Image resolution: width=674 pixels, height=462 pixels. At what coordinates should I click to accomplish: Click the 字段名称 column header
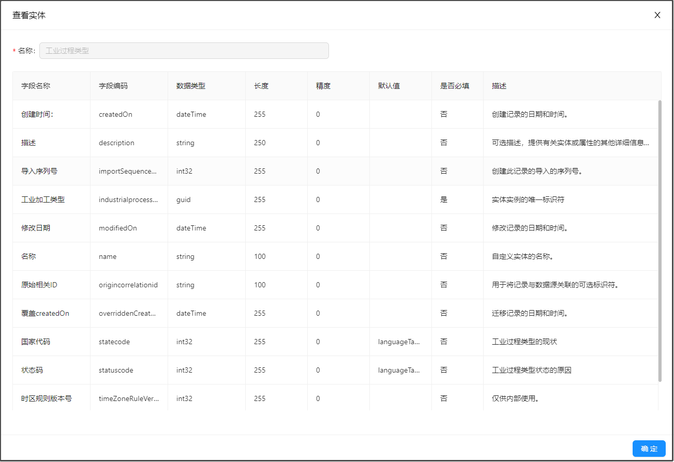coord(36,86)
